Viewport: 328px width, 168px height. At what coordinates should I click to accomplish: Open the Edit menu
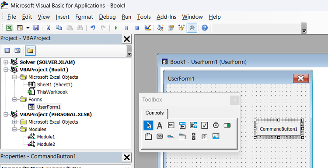pyautogui.click(x=27, y=17)
